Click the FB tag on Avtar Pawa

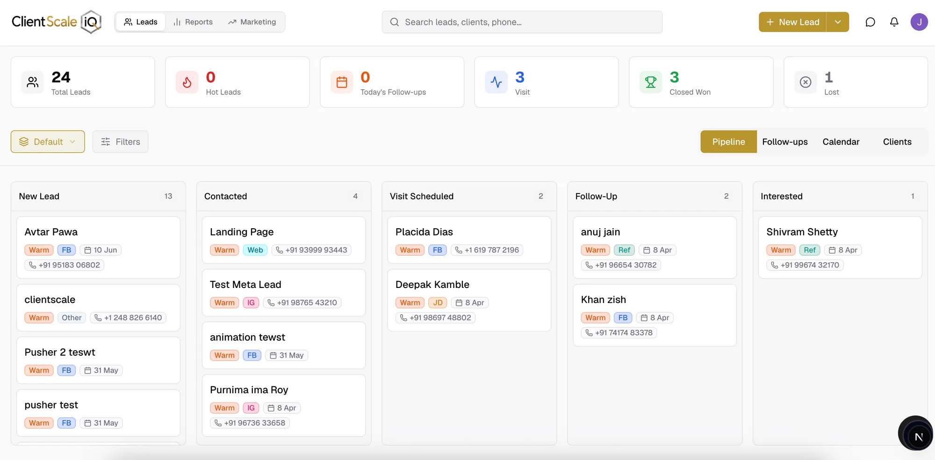(x=66, y=250)
